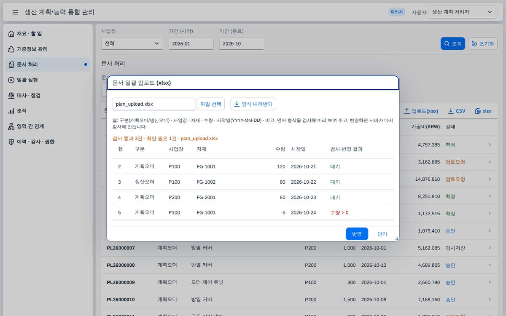Viewport: 506px width, 316px height.
Task: Click the 기간 (종료) field showing 2026-10
Action: pos(242,43)
